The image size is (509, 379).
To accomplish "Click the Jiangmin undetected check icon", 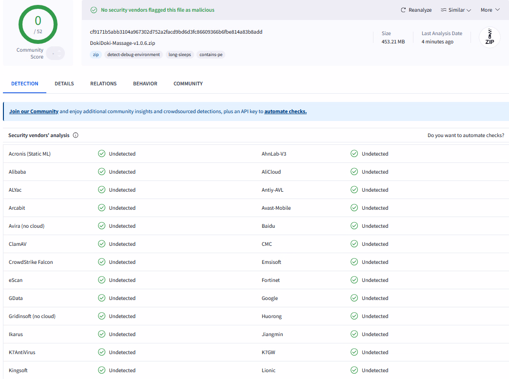I will [354, 334].
